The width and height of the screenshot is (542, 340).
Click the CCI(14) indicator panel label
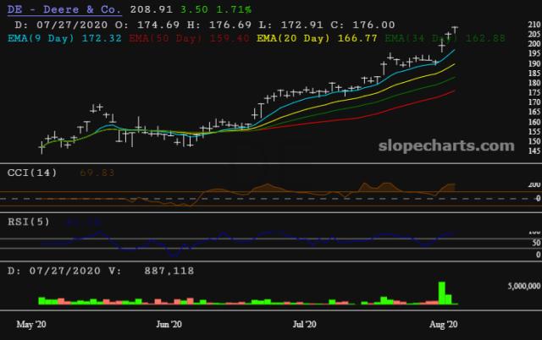pyautogui.click(x=32, y=172)
